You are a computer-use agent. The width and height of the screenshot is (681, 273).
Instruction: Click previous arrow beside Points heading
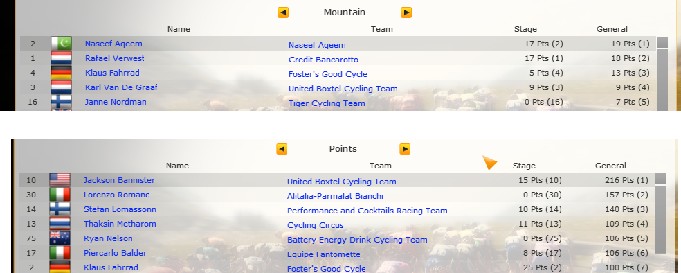pyautogui.click(x=282, y=149)
